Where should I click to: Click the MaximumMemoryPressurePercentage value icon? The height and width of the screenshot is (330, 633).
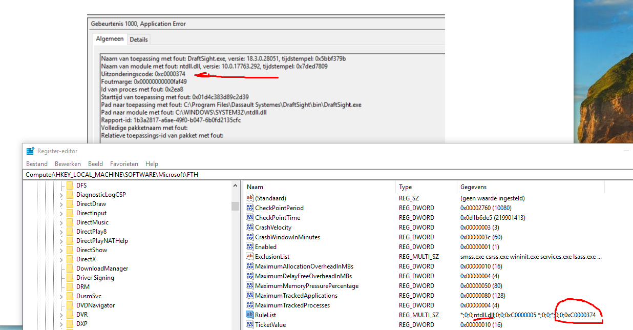[x=250, y=285]
